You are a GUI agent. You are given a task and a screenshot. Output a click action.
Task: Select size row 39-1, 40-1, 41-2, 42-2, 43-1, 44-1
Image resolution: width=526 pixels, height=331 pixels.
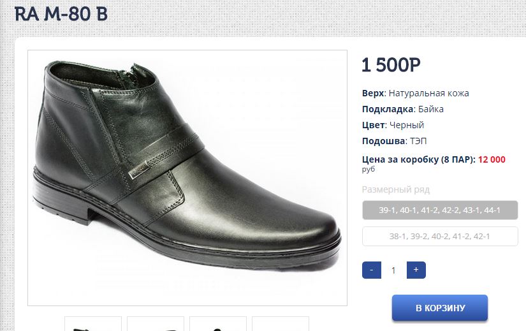(x=440, y=210)
